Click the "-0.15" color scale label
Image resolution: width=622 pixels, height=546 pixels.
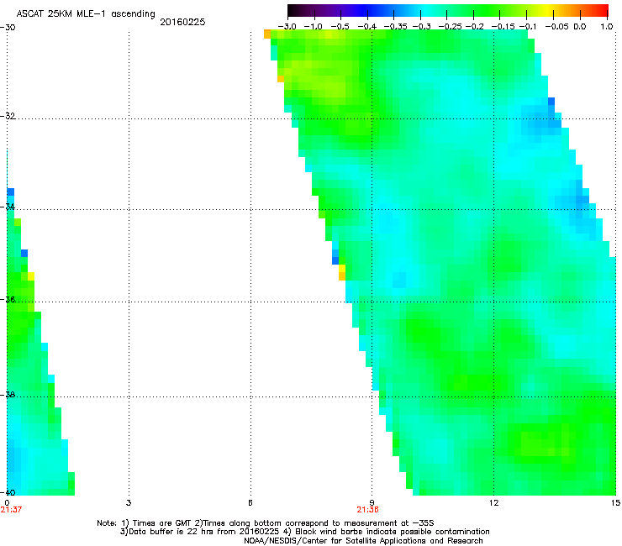point(503,27)
